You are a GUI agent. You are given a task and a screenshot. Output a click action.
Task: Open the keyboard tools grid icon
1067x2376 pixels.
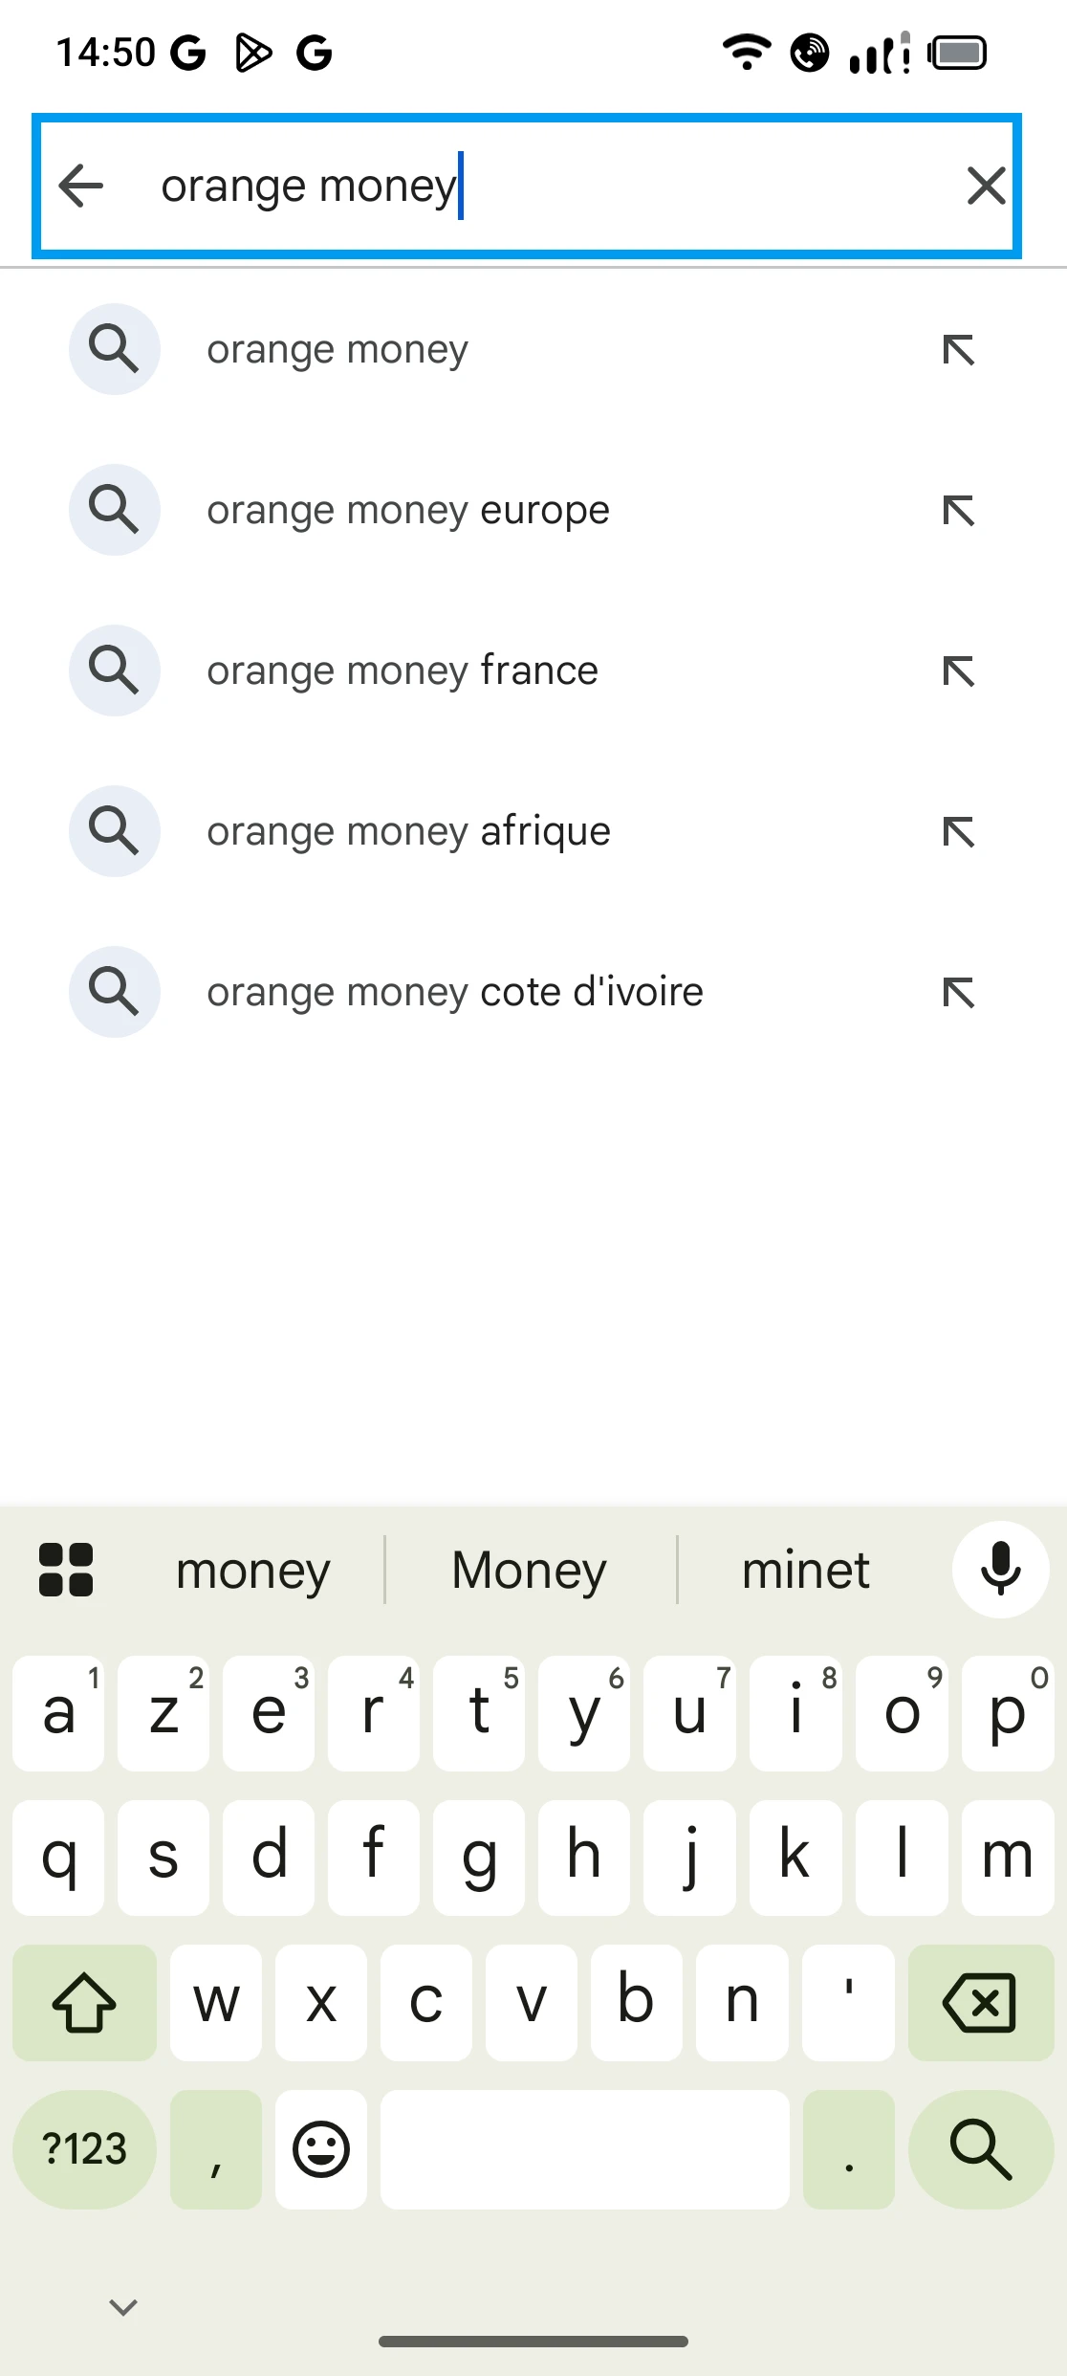(66, 1570)
